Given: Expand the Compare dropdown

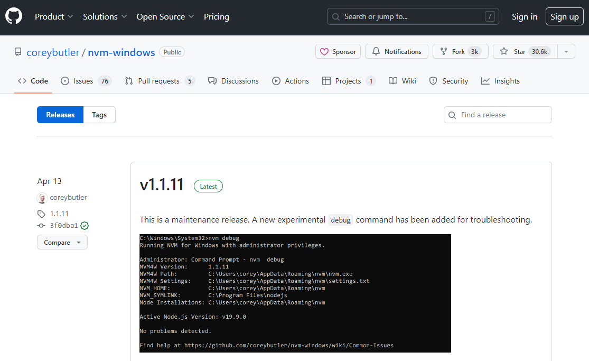Looking at the screenshot, I should click(x=62, y=242).
